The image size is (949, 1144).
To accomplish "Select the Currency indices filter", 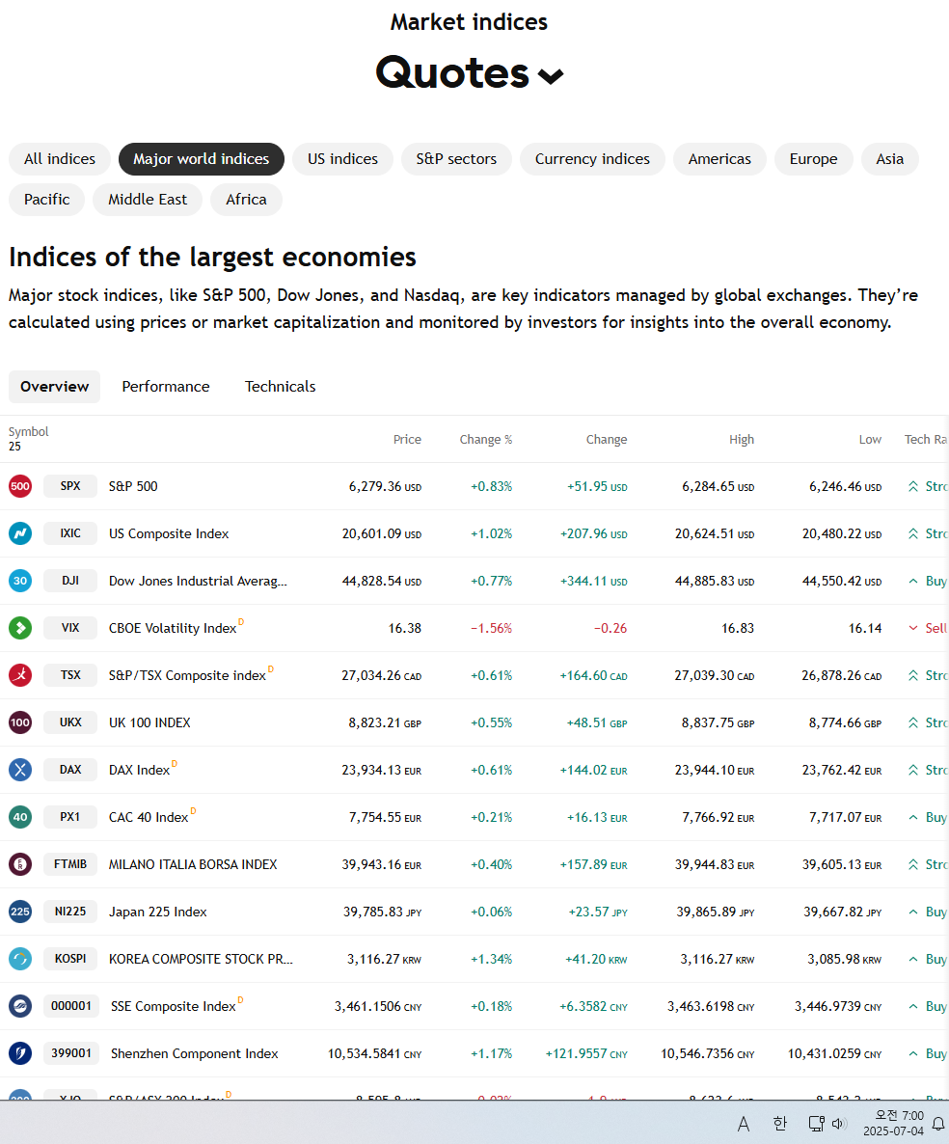I will click(592, 159).
